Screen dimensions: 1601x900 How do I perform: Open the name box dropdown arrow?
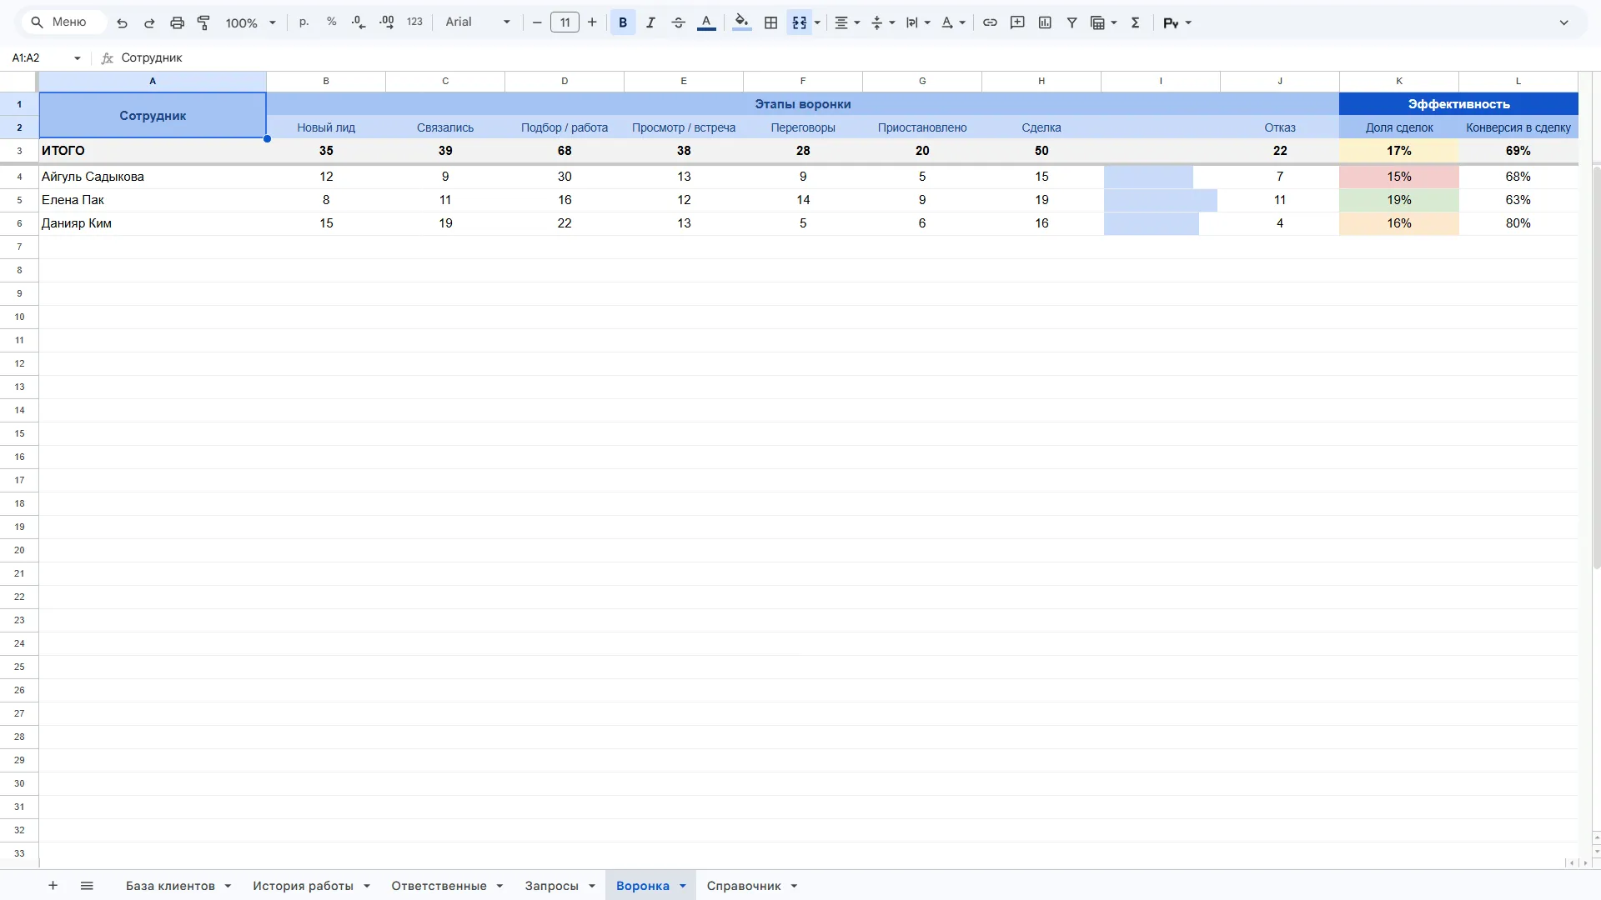[77, 58]
